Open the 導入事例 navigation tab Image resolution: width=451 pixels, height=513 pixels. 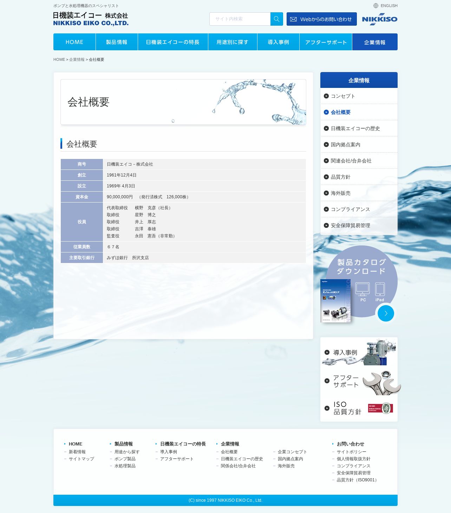(278, 42)
